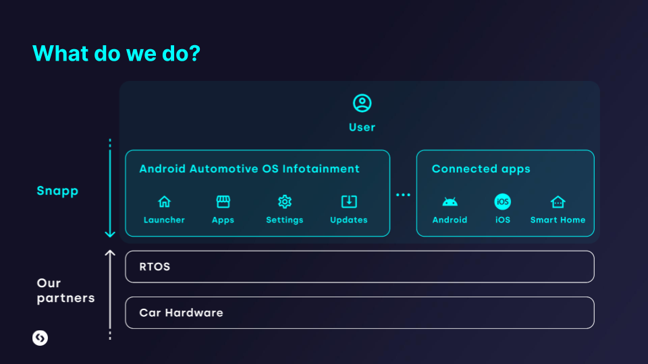Click the three-dot ellipsis between boxes
This screenshot has width=648, height=364.
pyautogui.click(x=403, y=195)
